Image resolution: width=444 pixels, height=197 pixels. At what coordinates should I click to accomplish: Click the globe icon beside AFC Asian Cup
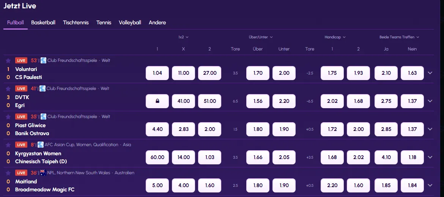[x=41, y=145]
